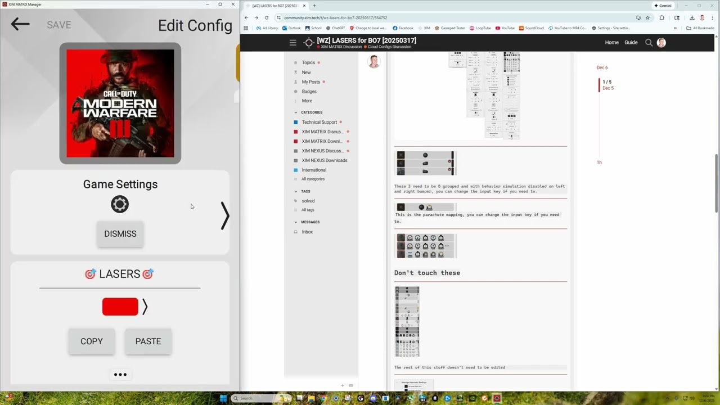Close the [WZ] LASERS browser tab
The width and height of the screenshot is (720, 405).
tap(304, 6)
